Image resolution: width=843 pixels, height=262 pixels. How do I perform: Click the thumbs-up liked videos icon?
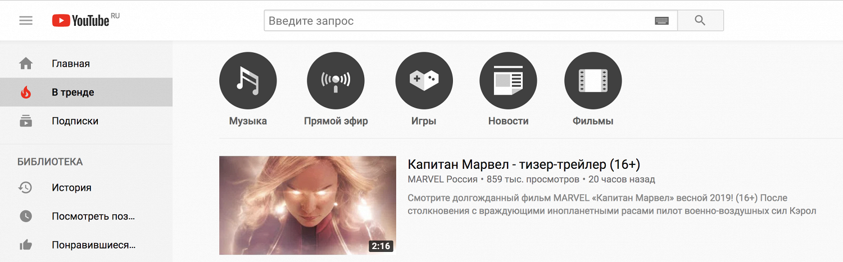click(x=26, y=245)
